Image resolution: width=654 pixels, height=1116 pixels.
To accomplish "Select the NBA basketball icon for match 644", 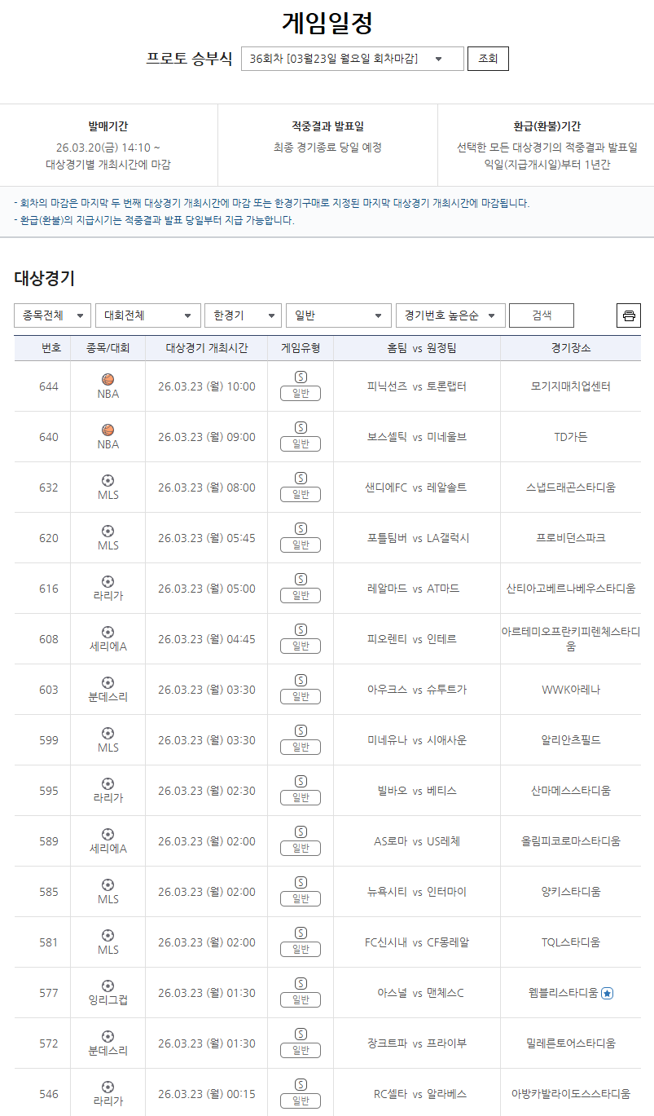I will [x=107, y=380].
